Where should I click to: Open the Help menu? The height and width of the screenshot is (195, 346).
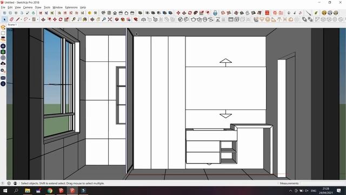coord(83,7)
